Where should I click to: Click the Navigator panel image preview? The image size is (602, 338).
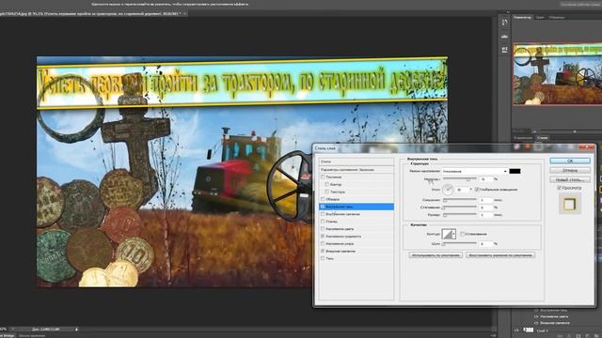[x=558, y=73]
